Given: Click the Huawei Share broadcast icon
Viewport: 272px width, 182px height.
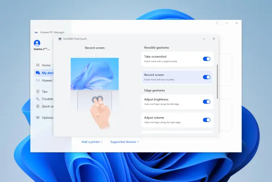Looking at the screenshot, I should point(37,80).
